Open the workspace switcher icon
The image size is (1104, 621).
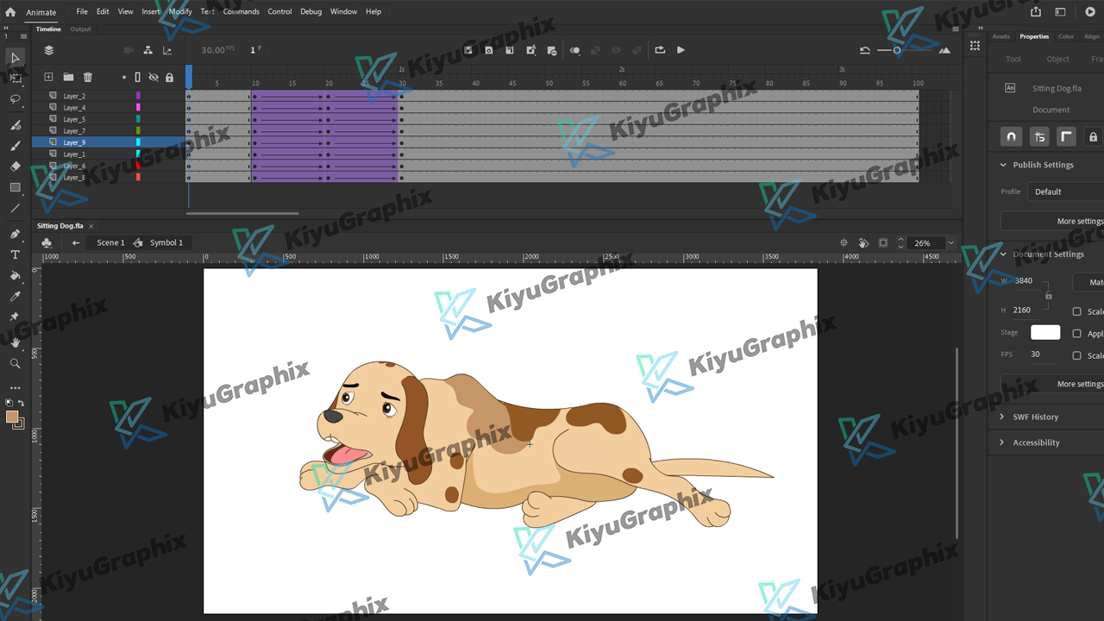click(x=1060, y=12)
